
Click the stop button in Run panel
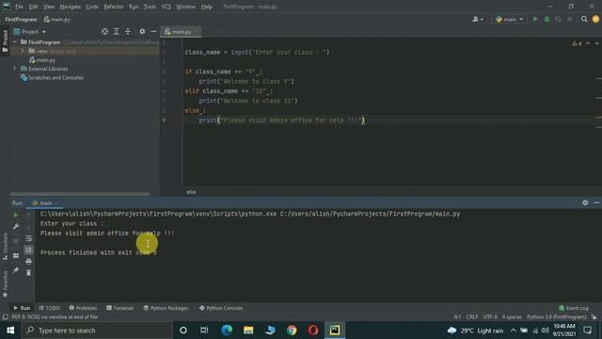coord(16,241)
